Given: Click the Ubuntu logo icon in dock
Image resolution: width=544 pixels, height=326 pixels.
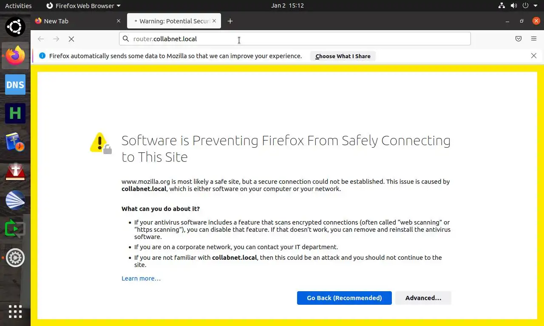Looking at the screenshot, I should 15,27.
